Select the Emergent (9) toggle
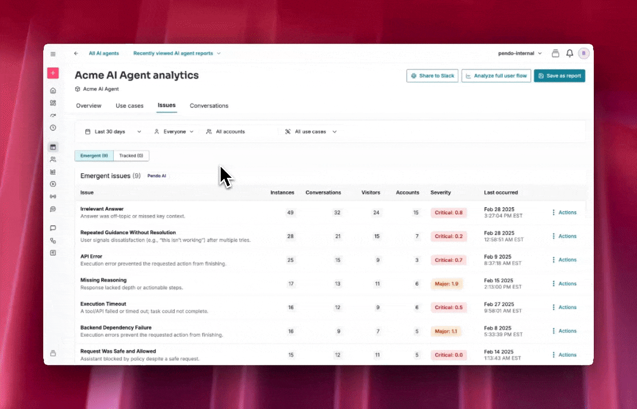 (94, 156)
